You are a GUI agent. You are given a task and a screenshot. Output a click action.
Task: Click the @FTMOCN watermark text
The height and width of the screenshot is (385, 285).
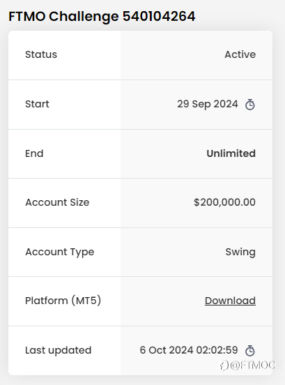pyautogui.click(x=256, y=365)
